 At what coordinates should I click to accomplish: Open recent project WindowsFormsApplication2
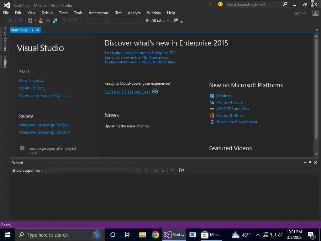44,125
